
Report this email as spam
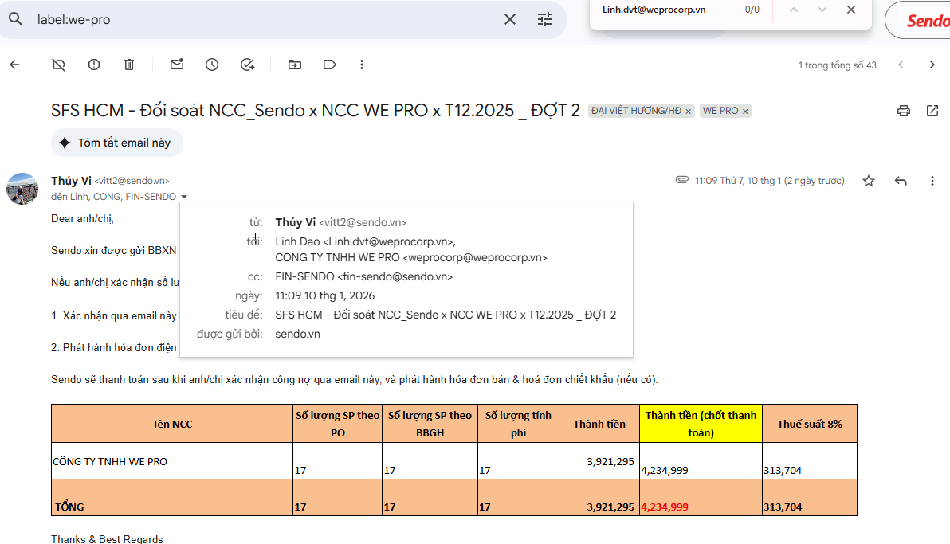pos(94,65)
